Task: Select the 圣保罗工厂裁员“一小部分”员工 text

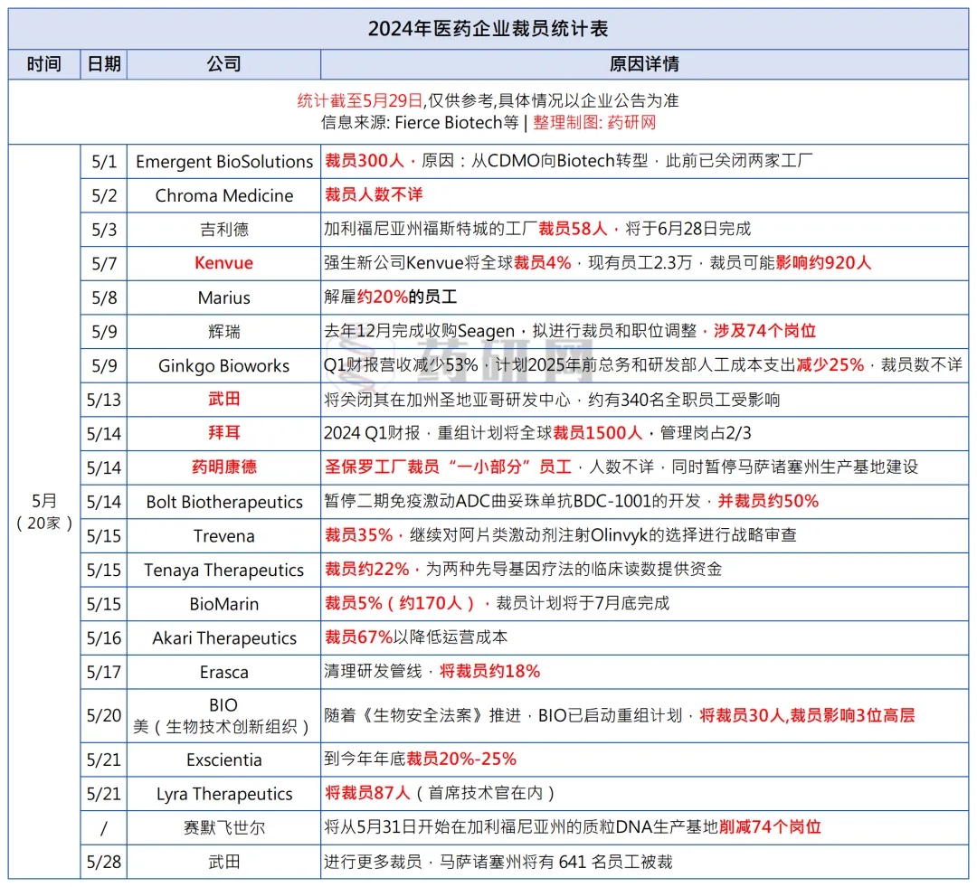Action: (x=448, y=467)
